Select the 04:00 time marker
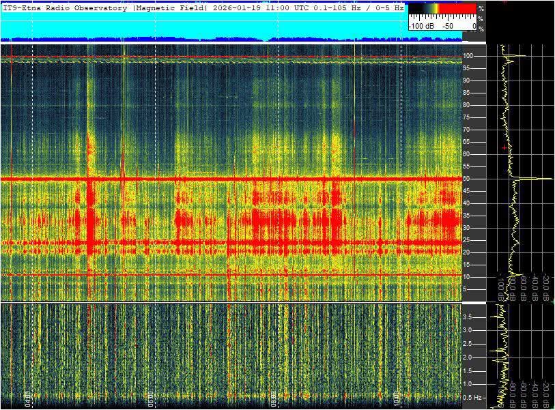 (28, 397)
